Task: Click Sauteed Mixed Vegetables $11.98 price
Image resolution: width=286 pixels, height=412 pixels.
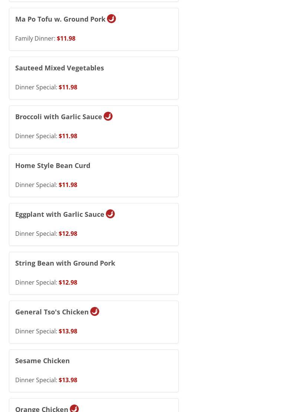Action: 68,87
